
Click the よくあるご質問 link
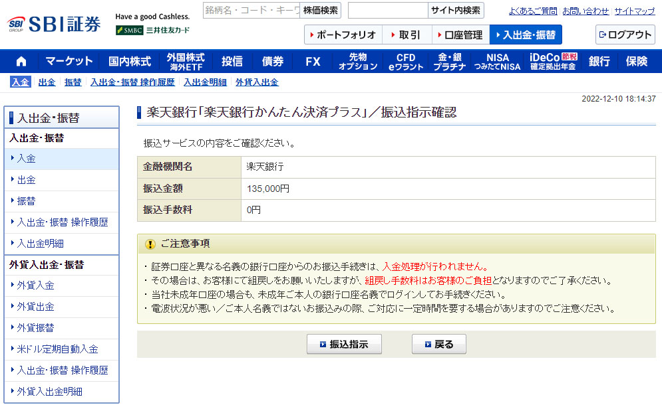tap(533, 11)
